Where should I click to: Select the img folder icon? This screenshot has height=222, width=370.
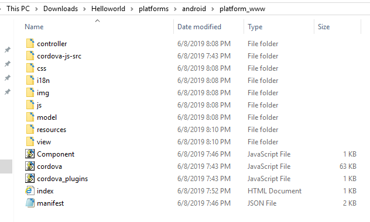coord(30,92)
